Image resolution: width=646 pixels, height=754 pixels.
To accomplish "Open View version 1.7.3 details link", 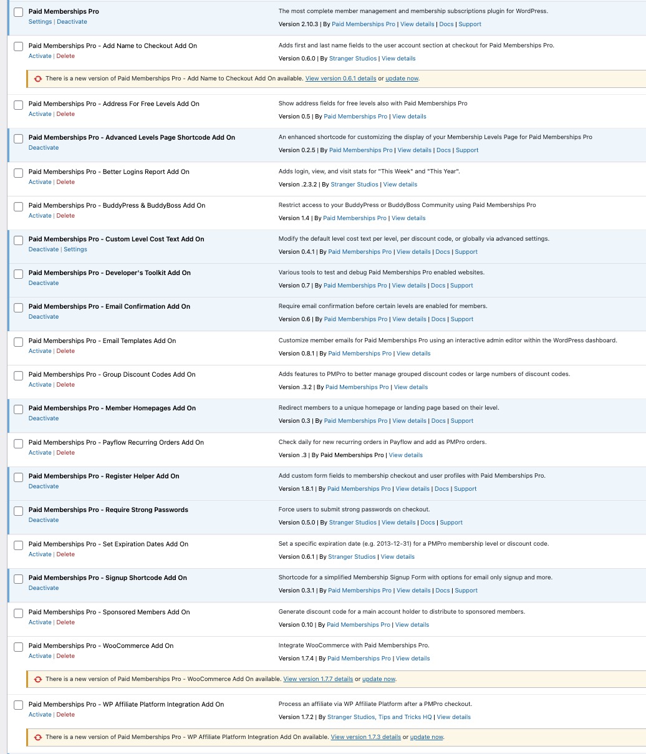I will pos(366,737).
